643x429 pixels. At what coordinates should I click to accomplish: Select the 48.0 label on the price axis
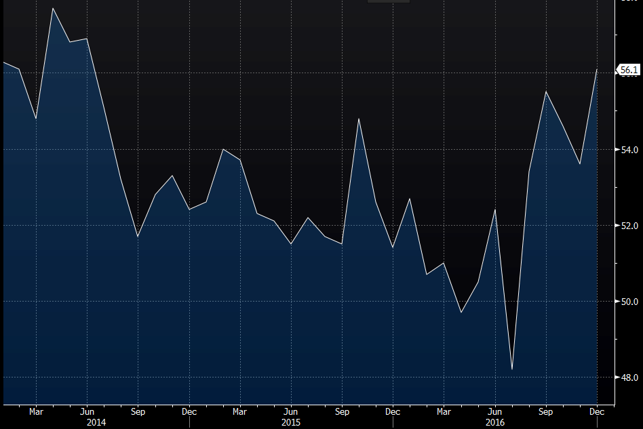(629, 377)
